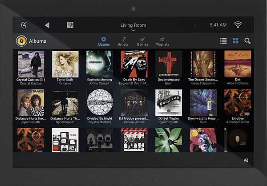Expand the chevron below Living Room

click(133, 30)
